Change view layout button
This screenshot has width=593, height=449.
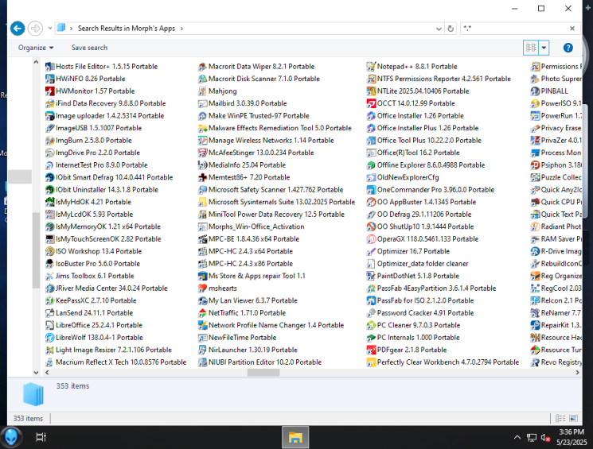click(x=531, y=48)
